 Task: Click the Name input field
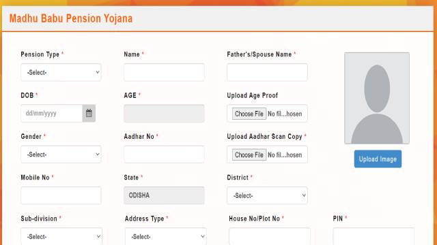pos(164,73)
